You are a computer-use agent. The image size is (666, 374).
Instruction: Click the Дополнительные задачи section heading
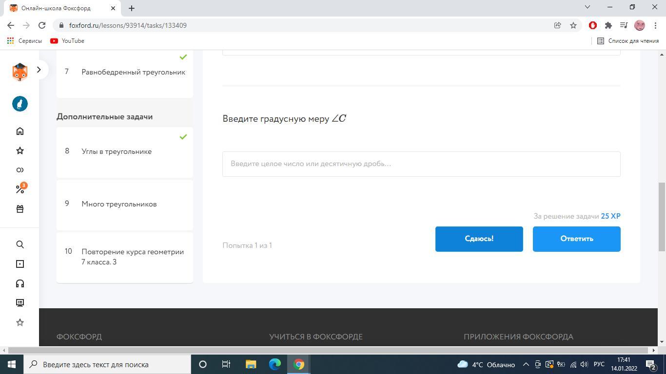tap(105, 117)
